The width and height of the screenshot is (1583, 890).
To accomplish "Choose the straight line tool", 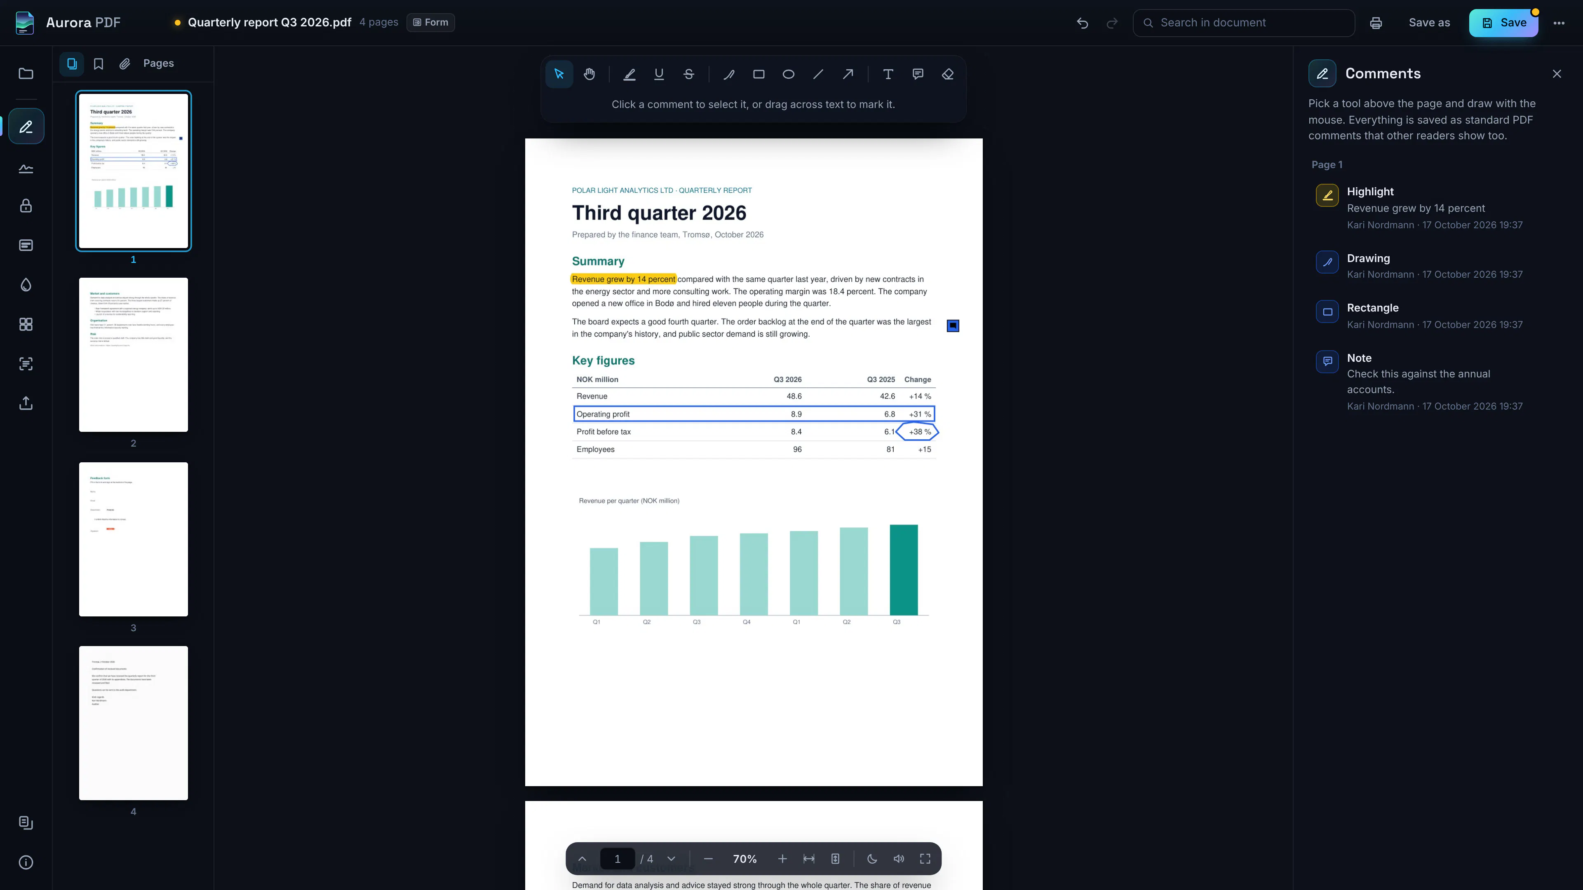I will pos(818,74).
